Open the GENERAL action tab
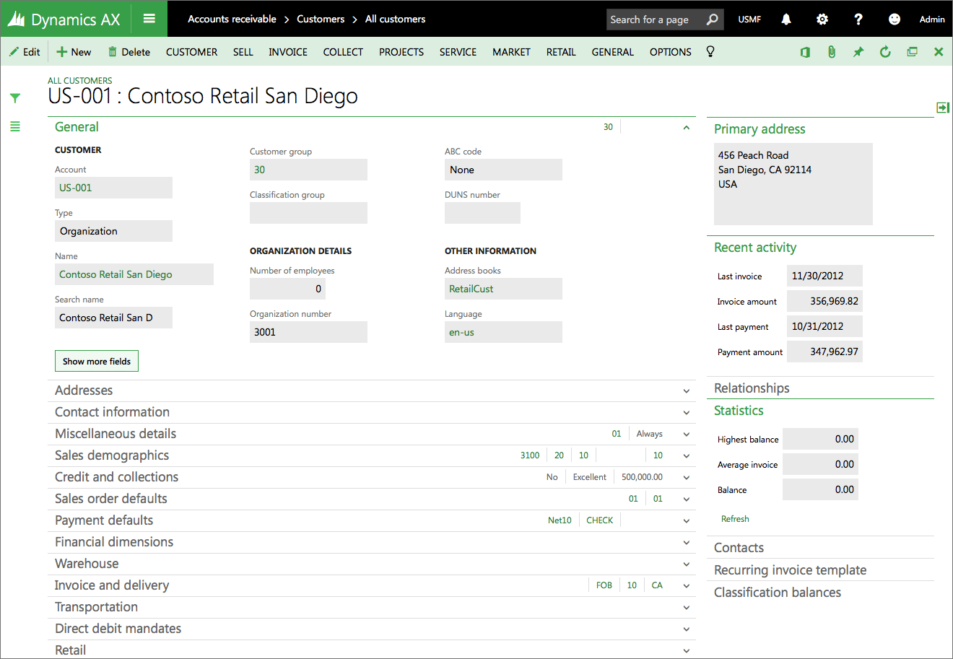The image size is (953, 659). point(612,52)
